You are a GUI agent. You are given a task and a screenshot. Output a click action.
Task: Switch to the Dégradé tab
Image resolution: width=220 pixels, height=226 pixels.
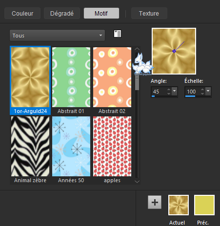point(62,13)
